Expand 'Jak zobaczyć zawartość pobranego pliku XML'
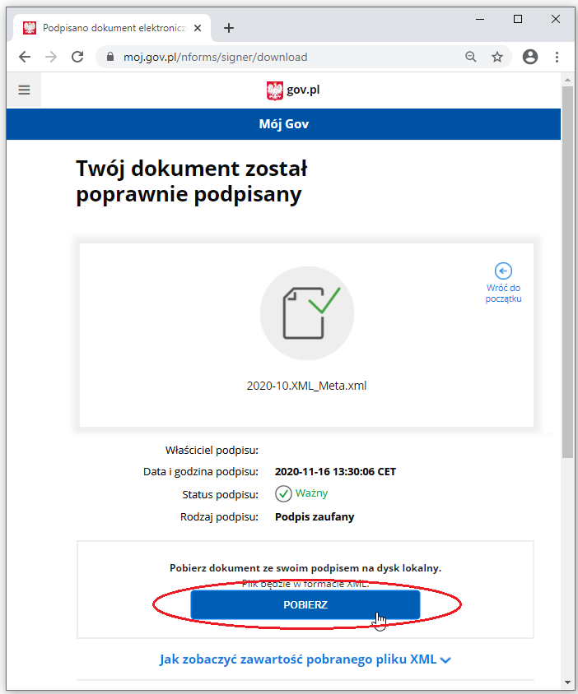This screenshot has width=578, height=694. tap(305, 659)
